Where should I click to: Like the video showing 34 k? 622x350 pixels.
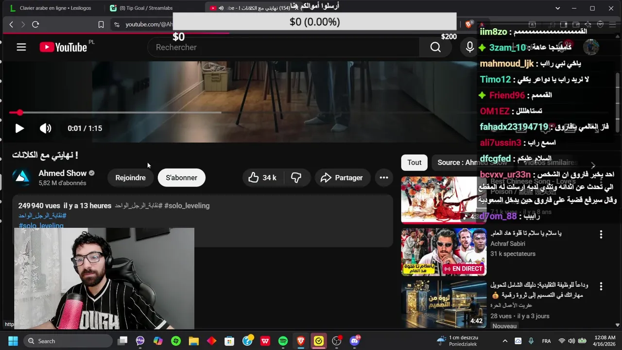262,178
